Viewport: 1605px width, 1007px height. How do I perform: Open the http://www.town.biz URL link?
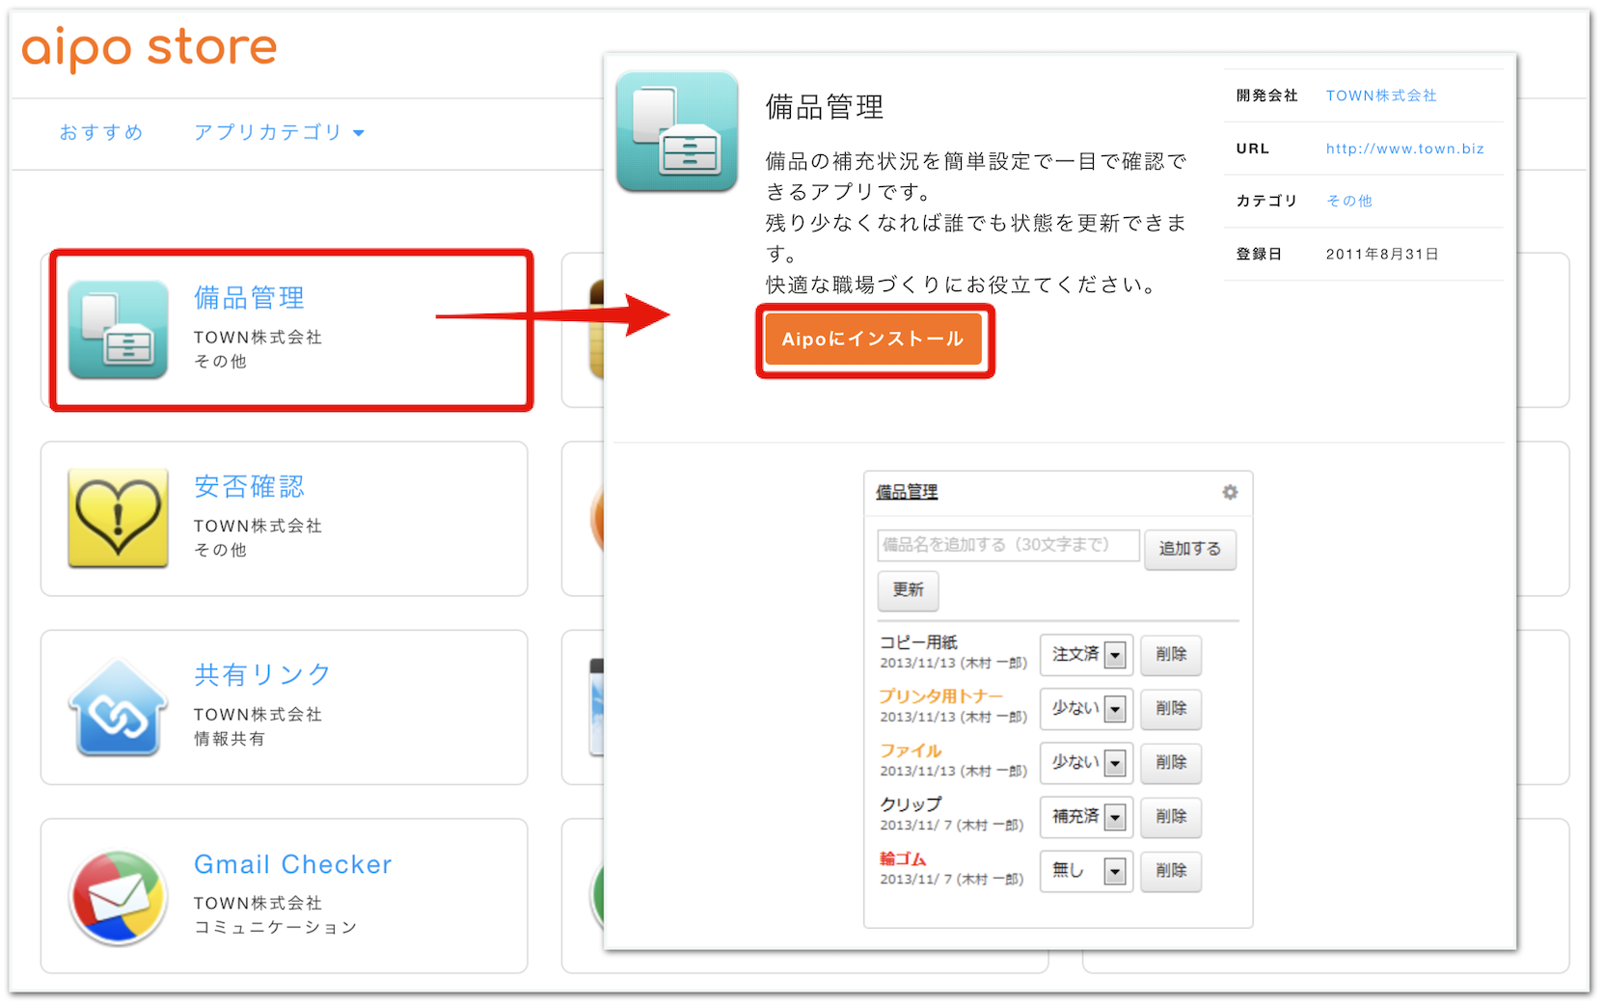click(1404, 149)
